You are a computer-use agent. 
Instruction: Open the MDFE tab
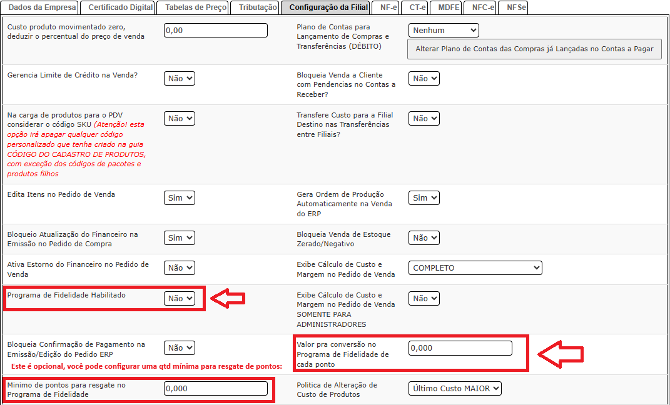449,7
